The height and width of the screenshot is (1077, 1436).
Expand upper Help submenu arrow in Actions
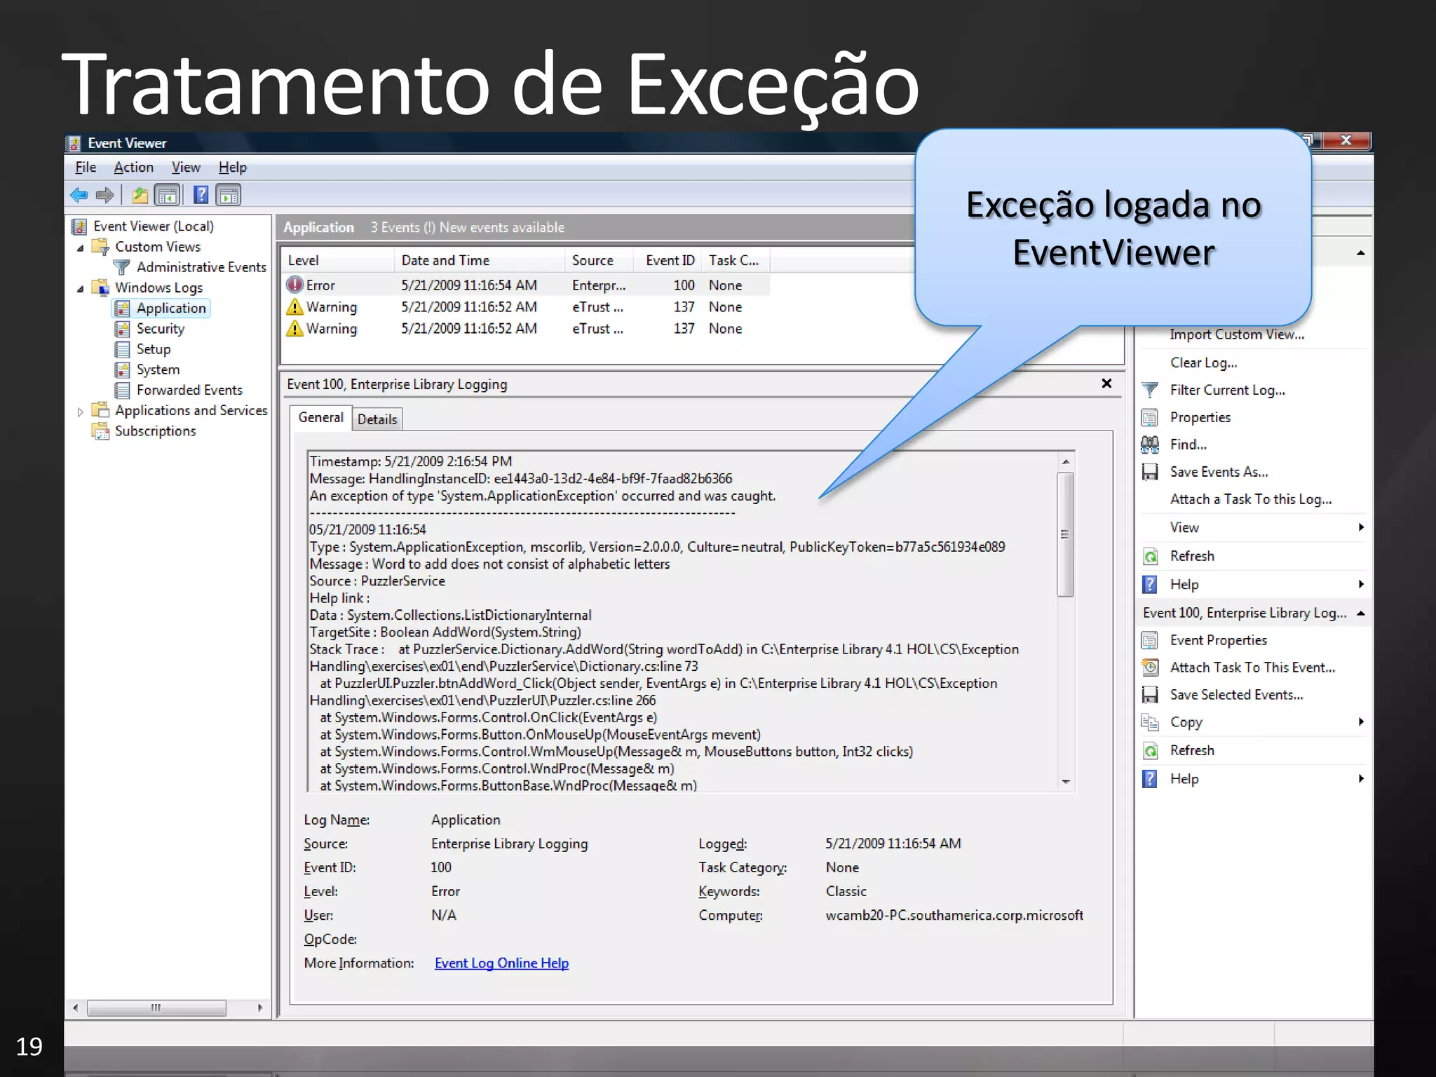click(1361, 584)
